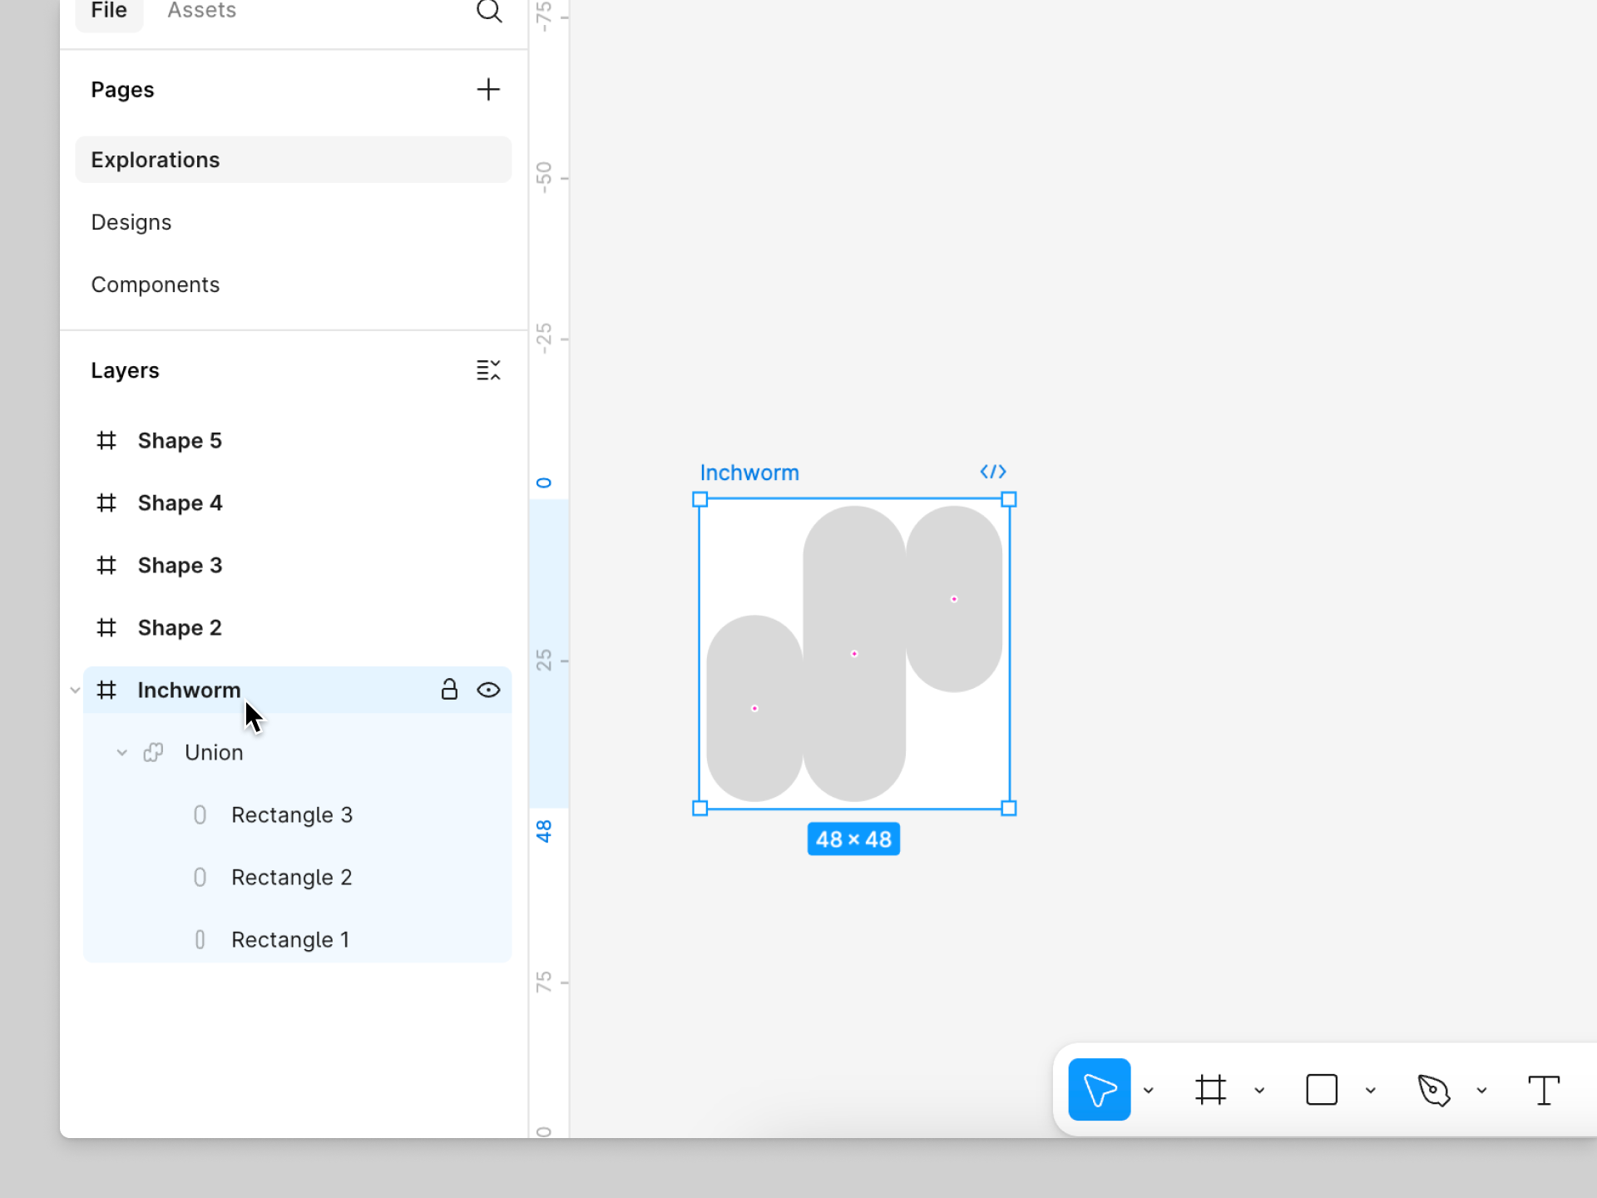Select the Move tool in toolbar
This screenshot has height=1198, width=1597.
pos(1099,1090)
